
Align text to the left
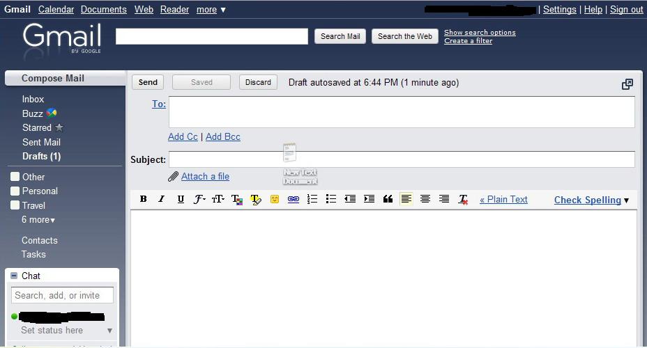point(406,199)
